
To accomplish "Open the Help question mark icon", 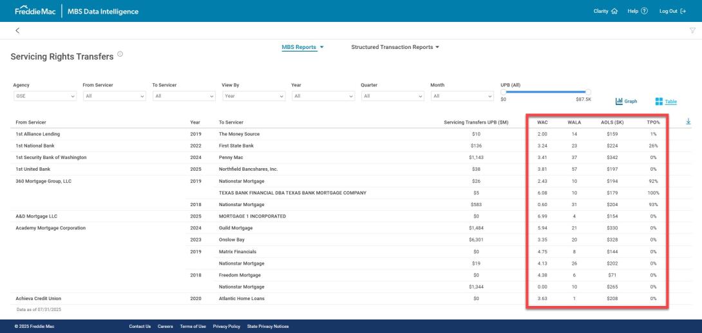I will pos(644,11).
